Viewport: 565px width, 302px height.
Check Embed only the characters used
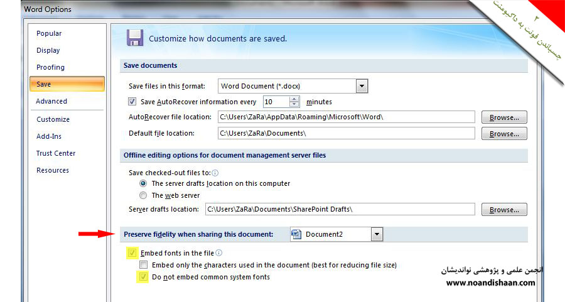[x=144, y=265]
